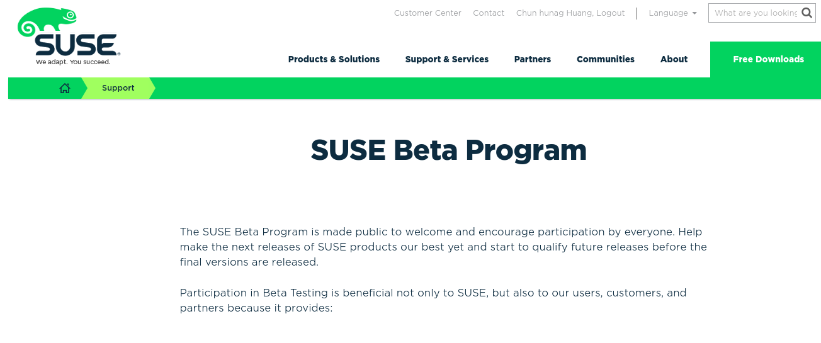Click the 'We adapt. You succeed.' tagline
821x343 pixels.
pos(73,62)
